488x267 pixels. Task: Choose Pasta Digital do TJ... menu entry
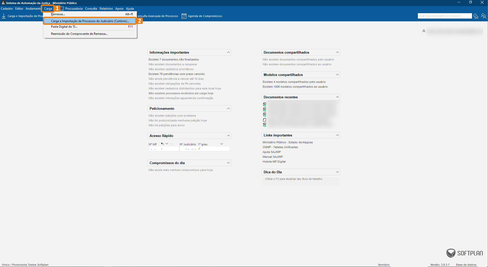click(x=90, y=27)
